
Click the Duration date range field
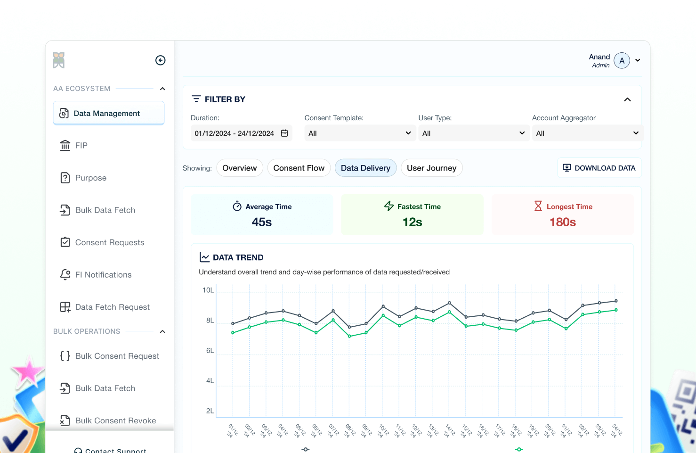coord(234,133)
